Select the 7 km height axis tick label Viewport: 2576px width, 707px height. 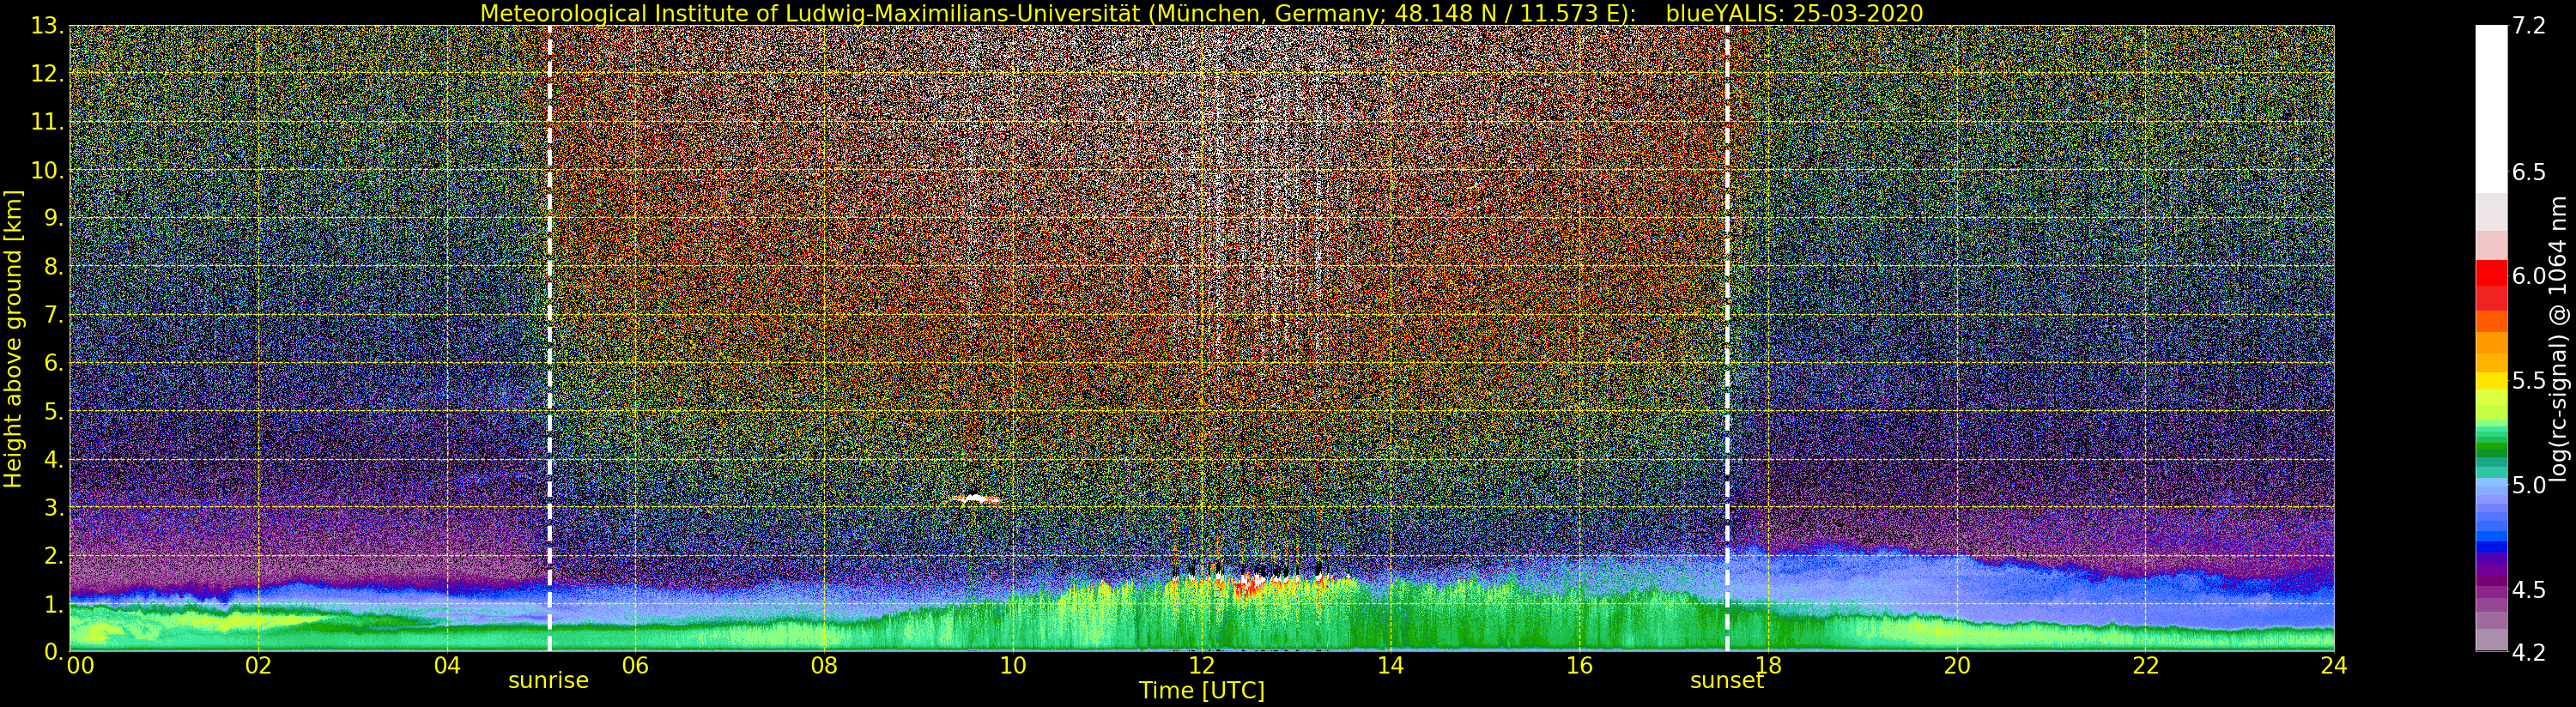tap(53, 315)
